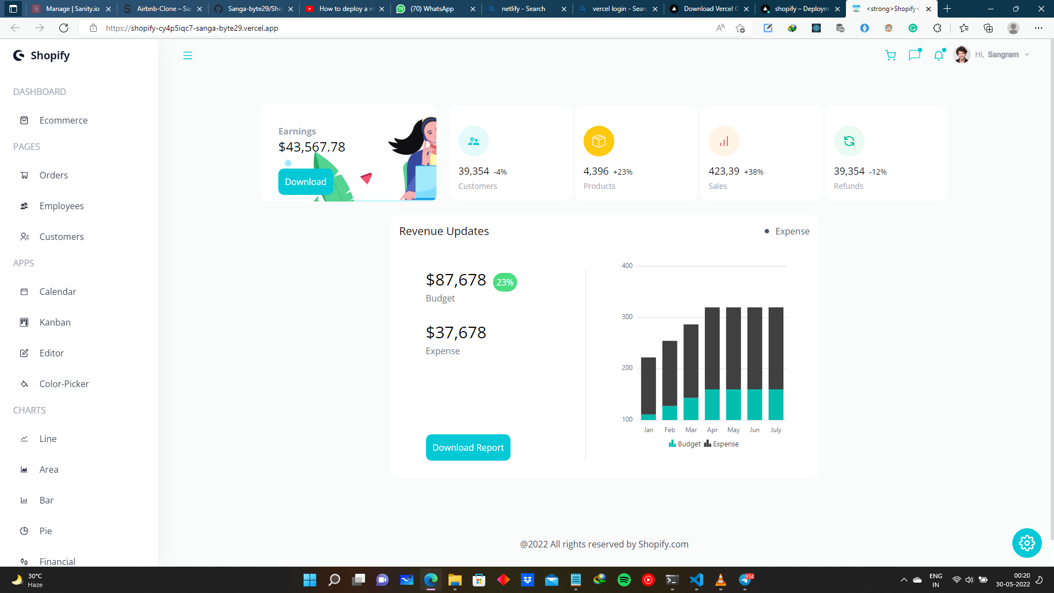Open the notifications bell icon

pyautogui.click(x=939, y=55)
